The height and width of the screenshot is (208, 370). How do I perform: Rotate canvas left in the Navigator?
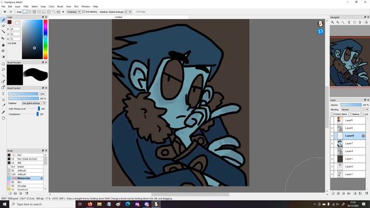tap(349, 23)
